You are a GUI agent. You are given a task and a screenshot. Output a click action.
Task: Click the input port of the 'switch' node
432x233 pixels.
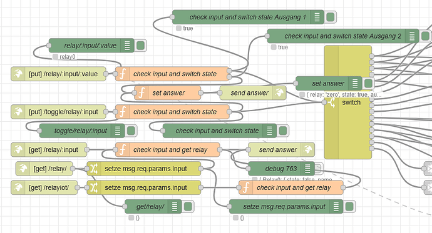pos(324,102)
